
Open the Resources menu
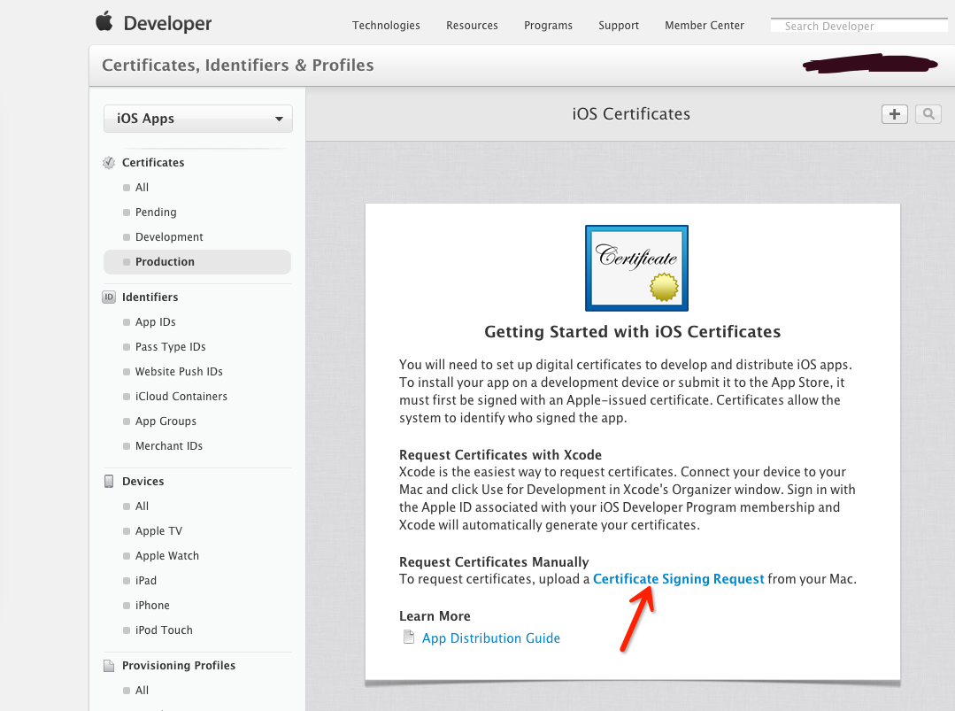click(472, 26)
